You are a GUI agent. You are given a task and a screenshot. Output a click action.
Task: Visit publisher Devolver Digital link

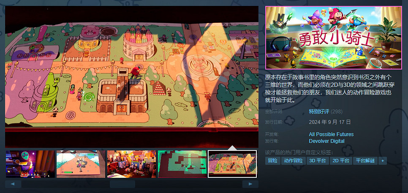(326, 141)
